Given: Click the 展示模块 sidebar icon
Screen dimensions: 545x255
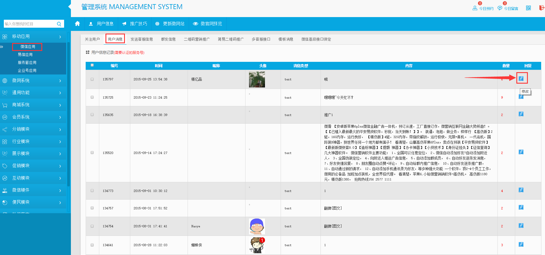Looking at the screenshot, I should (5, 154).
